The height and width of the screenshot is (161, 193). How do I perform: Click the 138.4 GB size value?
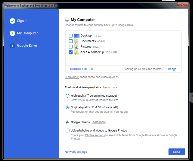(111, 52)
